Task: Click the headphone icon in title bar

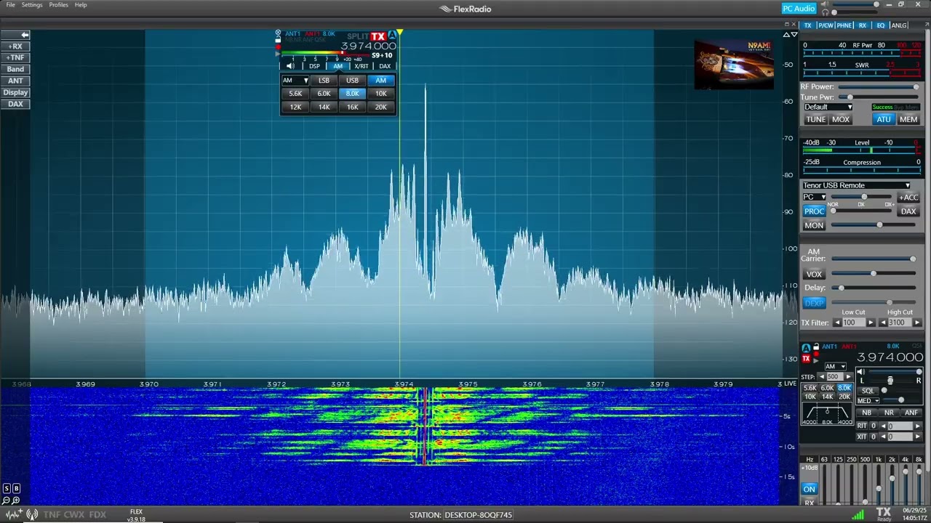Action: coord(825,12)
